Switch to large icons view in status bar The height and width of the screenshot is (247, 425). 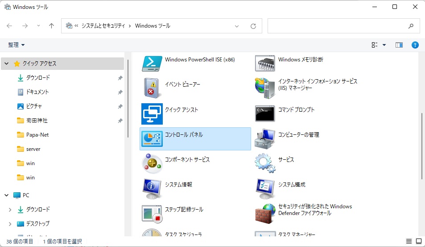pos(419,241)
